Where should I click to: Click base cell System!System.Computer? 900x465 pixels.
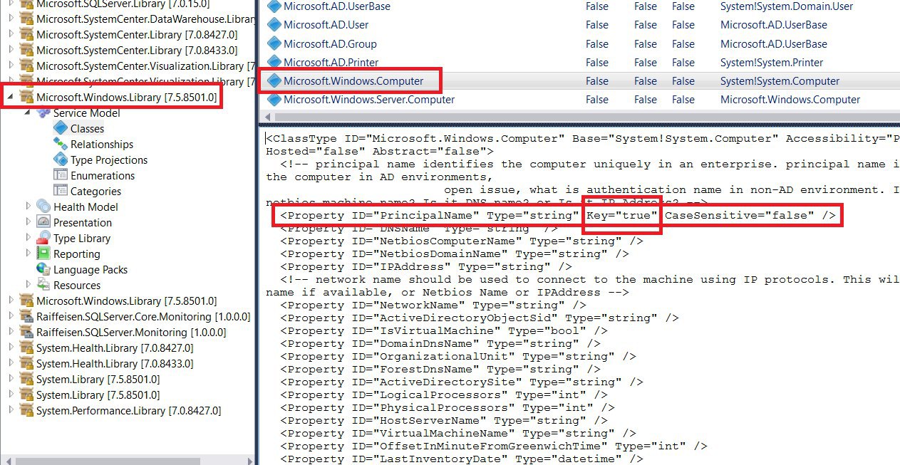point(780,81)
